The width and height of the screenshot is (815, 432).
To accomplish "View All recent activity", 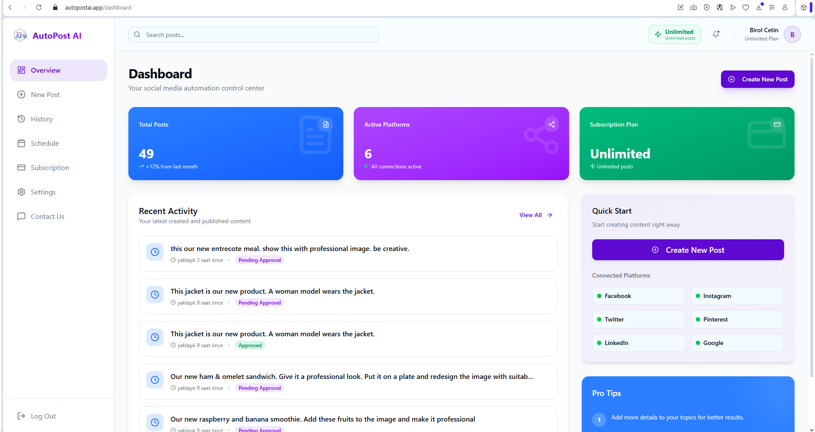I will [x=535, y=215].
